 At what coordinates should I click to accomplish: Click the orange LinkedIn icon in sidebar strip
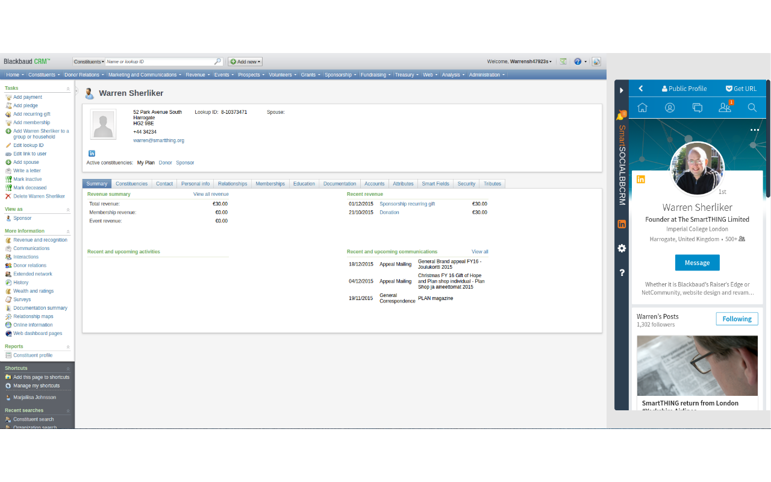[x=622, y=224]
